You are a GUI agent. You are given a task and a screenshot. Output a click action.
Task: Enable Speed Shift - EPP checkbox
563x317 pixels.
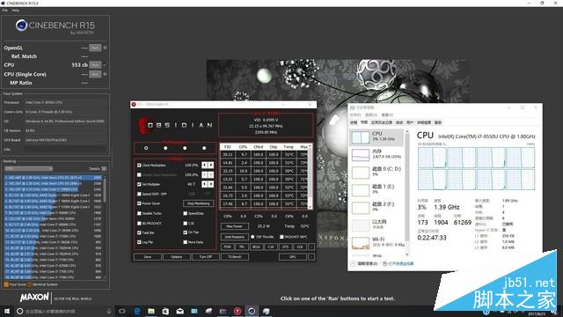(x=139, y=194)
